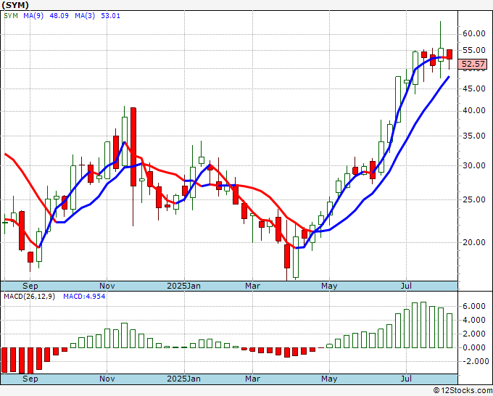Click the (SYM) chart title
This screenshot has height=396, width=493.
(x=15, y=5)
